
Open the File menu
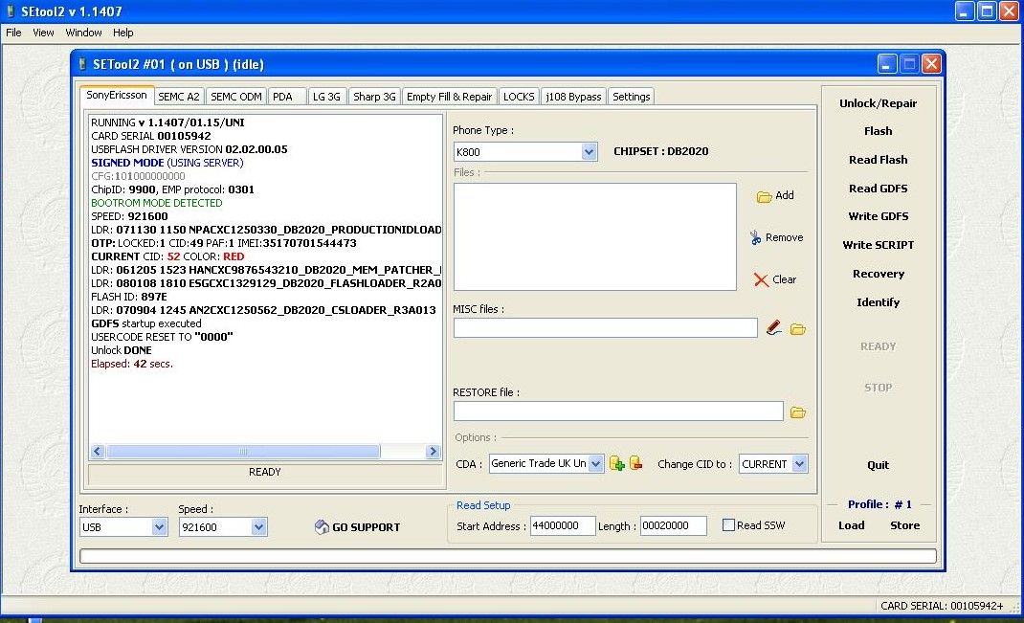point(13,33)
